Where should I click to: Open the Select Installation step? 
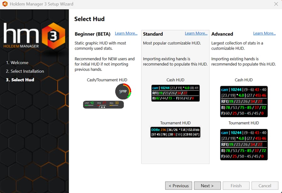tap(25, 71)
